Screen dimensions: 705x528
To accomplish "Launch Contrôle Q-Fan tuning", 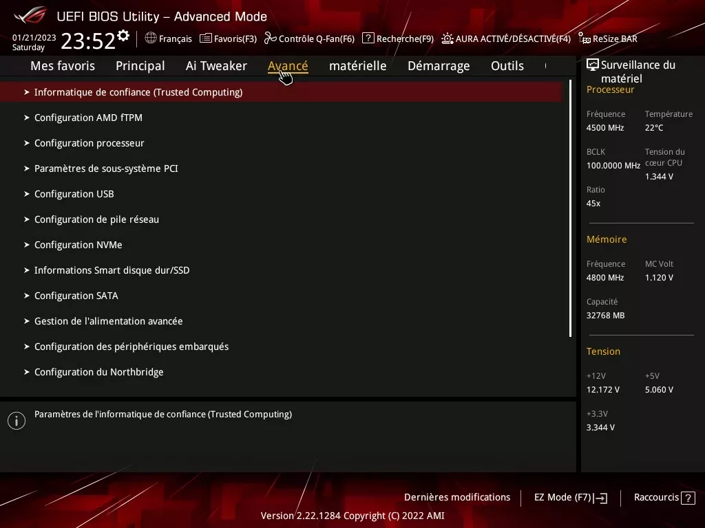I will [x=310, y=38].
